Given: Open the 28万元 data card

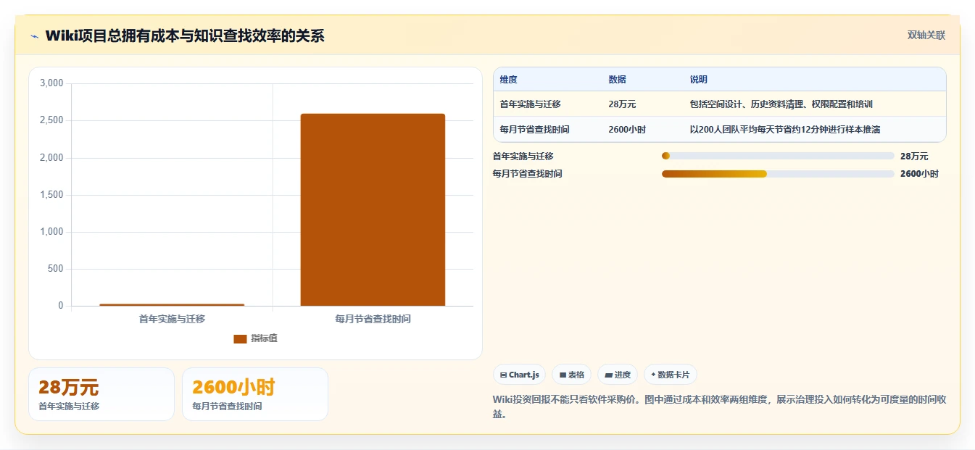Looking at the screenshot, I should [x=101, y=394].
